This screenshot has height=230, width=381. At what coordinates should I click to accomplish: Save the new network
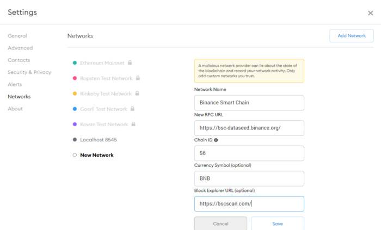[x=278, y=223]
